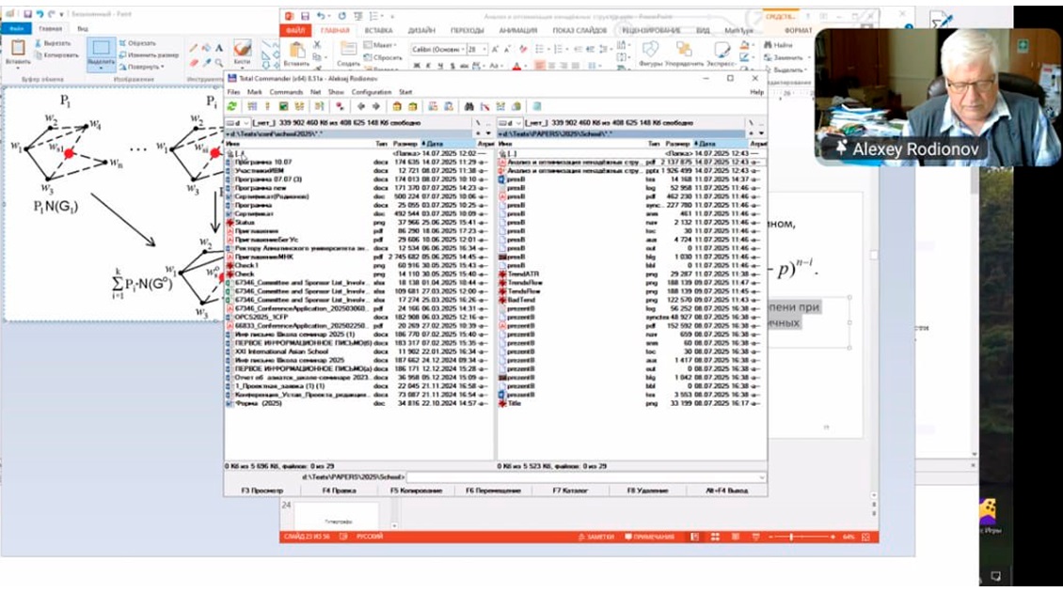Toggle Underline (Ч) in PowerPoint ribbon
The height and width of the screenshot is (592, 1063).
click(441, 66)
